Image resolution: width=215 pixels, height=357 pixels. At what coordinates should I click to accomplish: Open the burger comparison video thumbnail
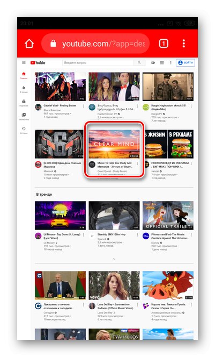tap(169, 144)
